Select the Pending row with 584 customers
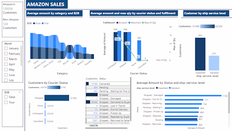This screenshot has width=232, height=131. [x=108, y=87]
